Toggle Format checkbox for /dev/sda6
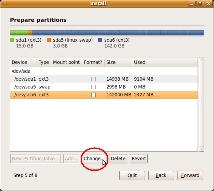Screen dimensions: 214x191 (93, 95)
